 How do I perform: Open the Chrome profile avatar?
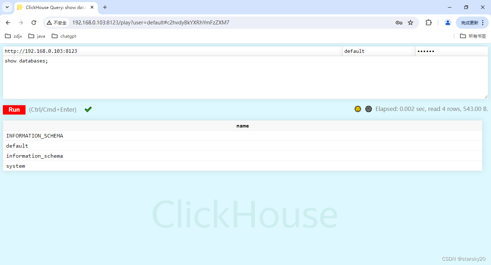coord(448,23)
